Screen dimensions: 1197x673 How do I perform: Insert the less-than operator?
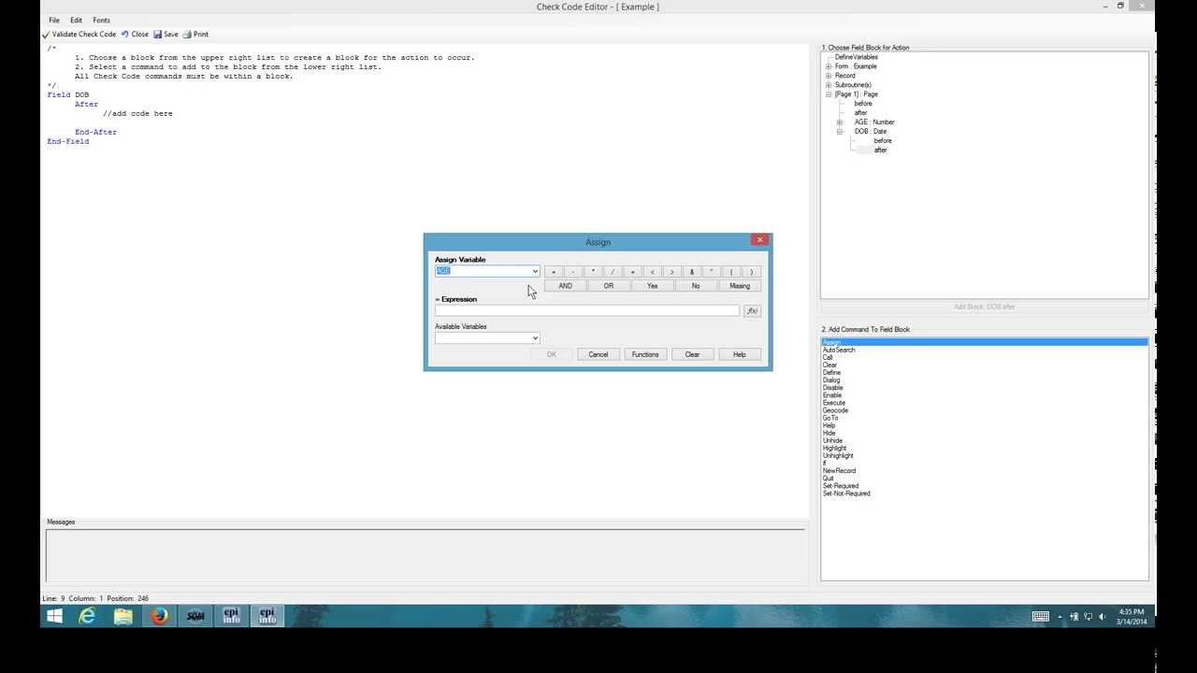653,272
